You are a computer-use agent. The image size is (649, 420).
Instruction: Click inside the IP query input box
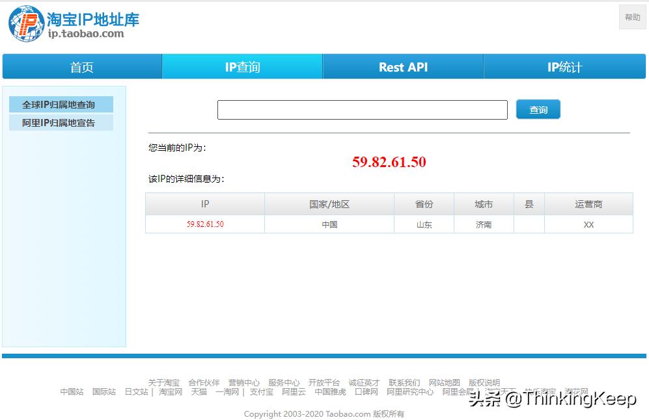[362, 109]
